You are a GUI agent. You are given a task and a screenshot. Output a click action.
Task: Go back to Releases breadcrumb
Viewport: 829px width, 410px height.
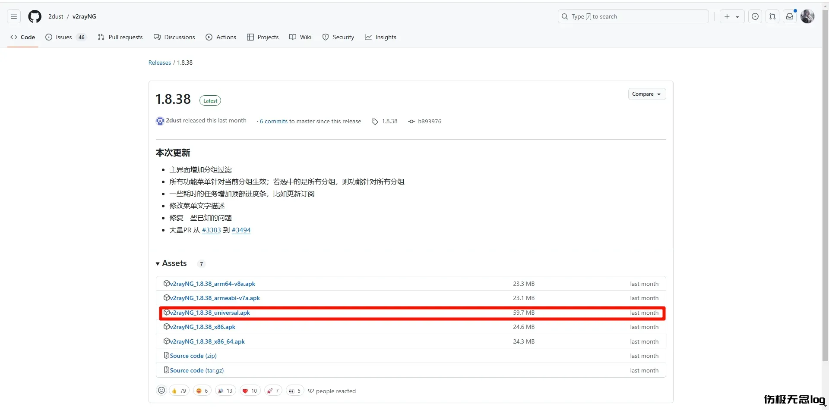(x=160, y=63)
